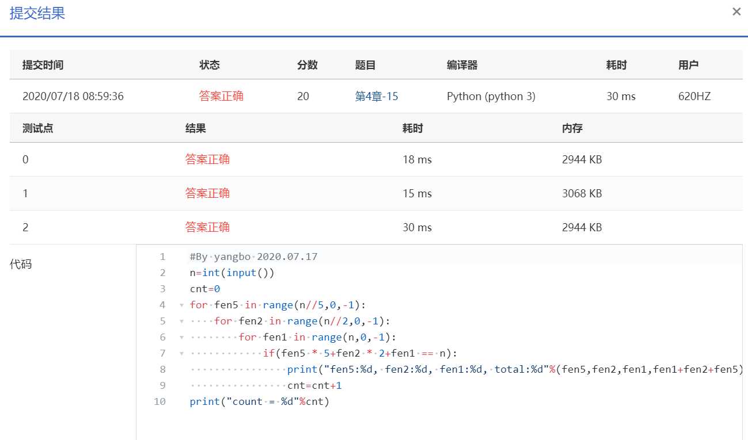Screen dimensions: 748x440
Task: Click the total time 30 ms in the submission row
Action: coord(621,96)
